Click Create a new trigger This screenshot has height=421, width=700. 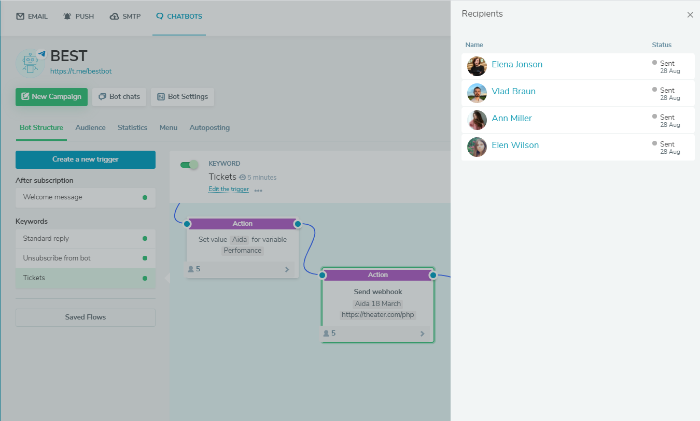[x=86, y=159]
